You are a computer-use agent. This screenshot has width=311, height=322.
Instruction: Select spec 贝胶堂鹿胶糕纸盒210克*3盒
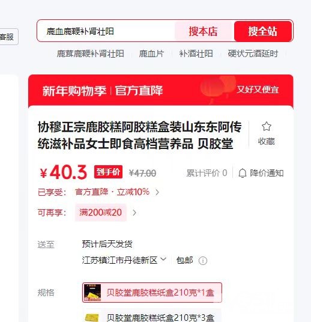point(152,316)
